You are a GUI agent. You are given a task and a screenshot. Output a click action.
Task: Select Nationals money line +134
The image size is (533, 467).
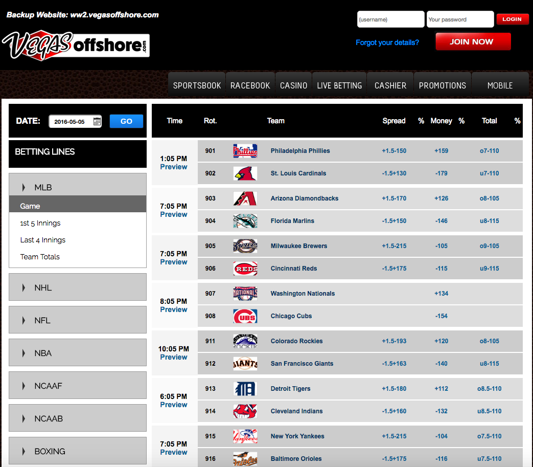(x=441, y=294)
